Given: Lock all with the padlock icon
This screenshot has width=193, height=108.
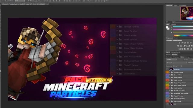Looking at the screenshot, I should (x=182, y=66).
